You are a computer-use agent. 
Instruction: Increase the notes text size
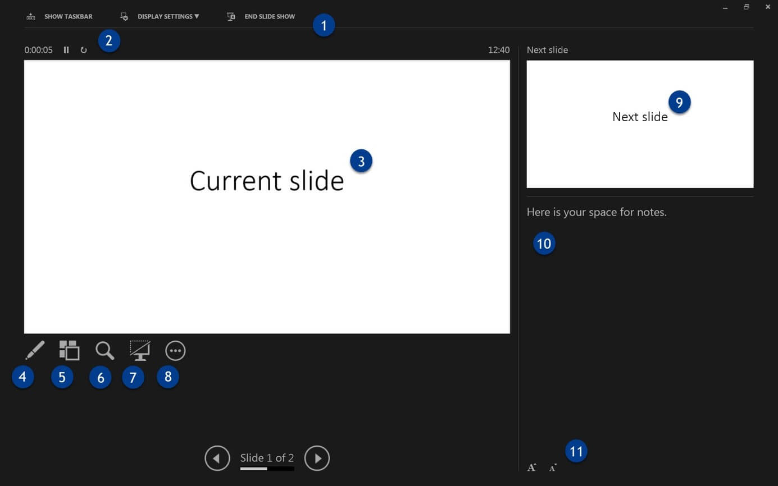pyautogui.click(x=531, y=467)
